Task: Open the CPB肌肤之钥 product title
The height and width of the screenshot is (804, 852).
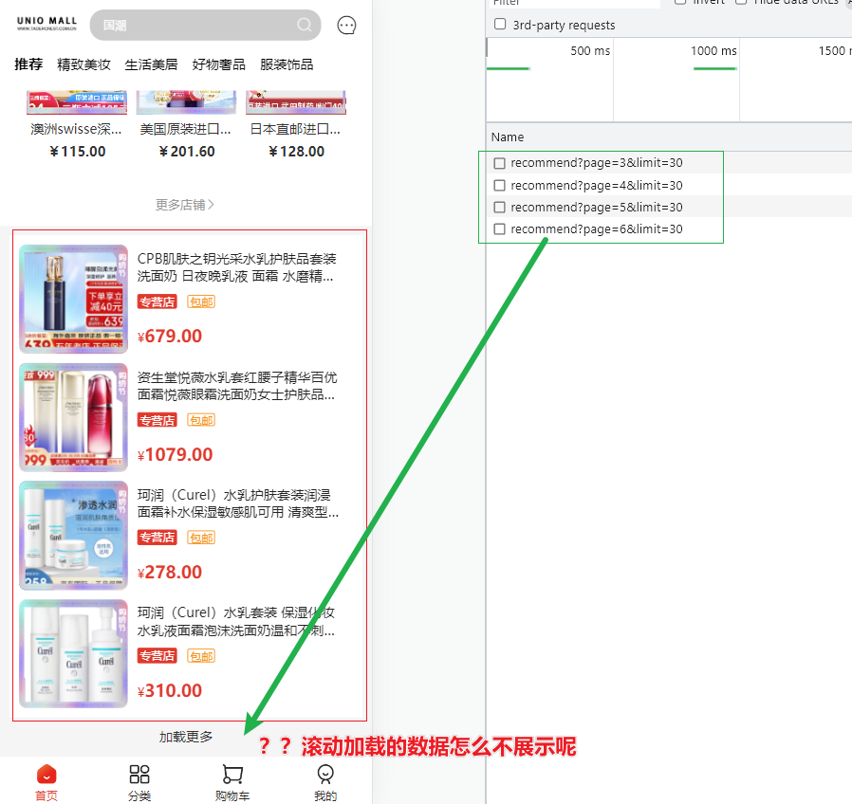Action: click(x=236, y=267)
